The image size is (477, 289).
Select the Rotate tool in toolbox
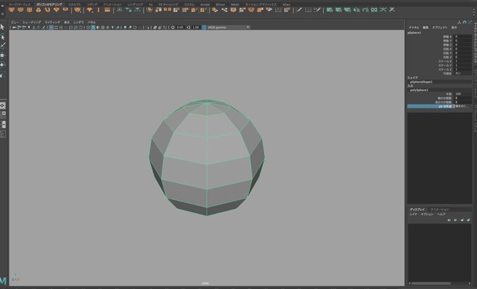[2, 65]
